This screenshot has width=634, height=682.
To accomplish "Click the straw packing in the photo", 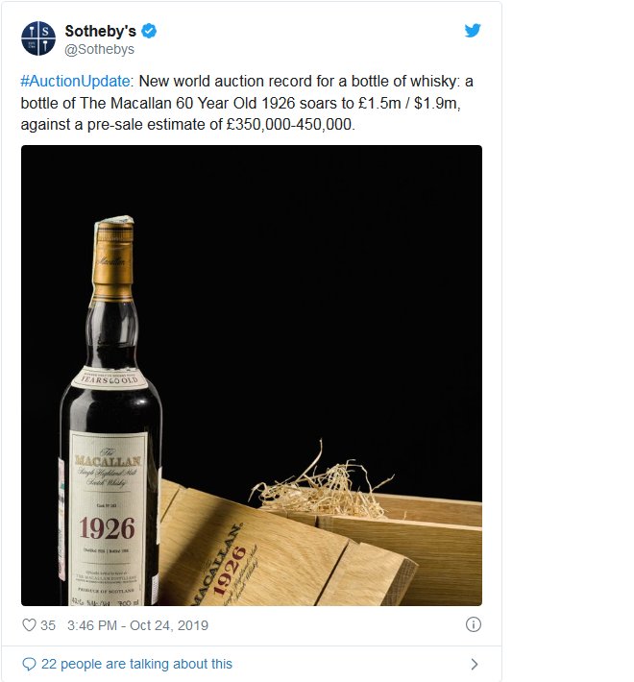I will coord(322,483).
